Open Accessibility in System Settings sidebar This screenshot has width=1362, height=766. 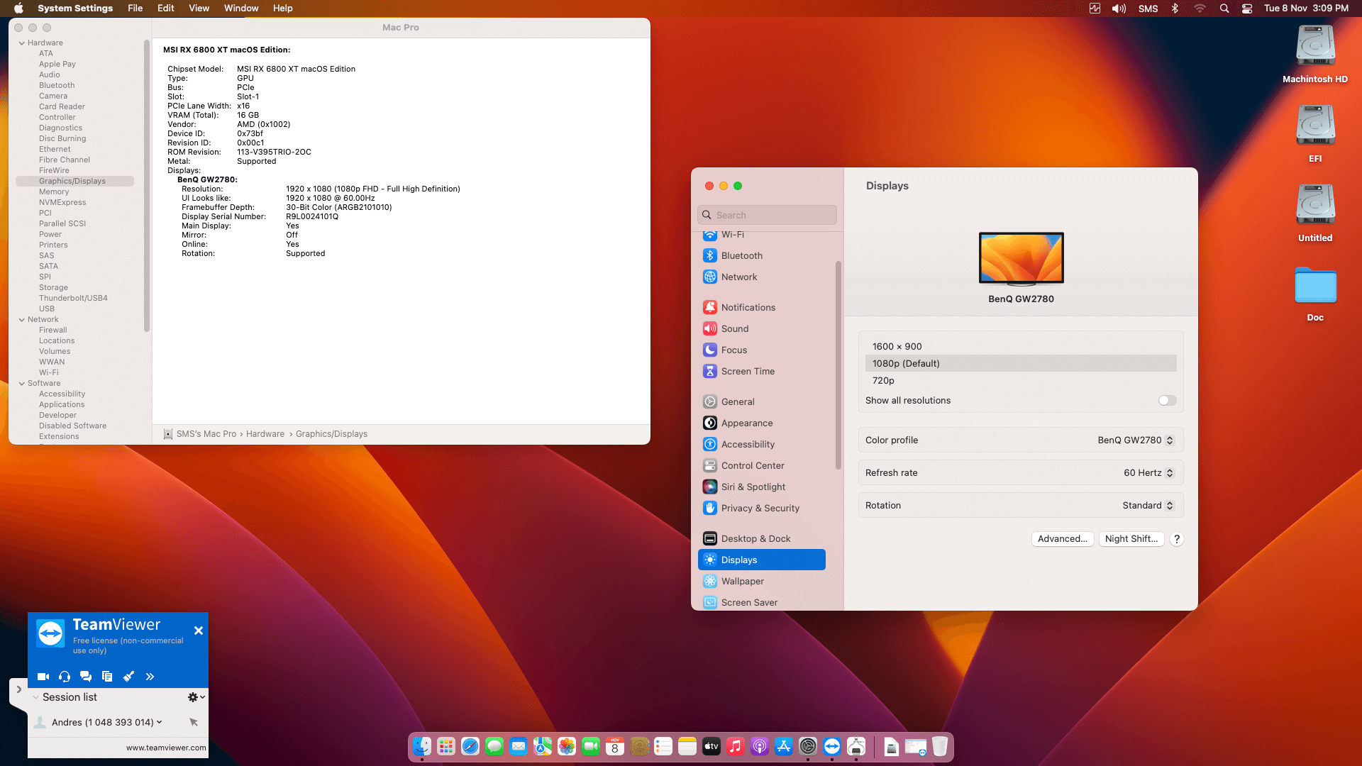pos(762,444)
